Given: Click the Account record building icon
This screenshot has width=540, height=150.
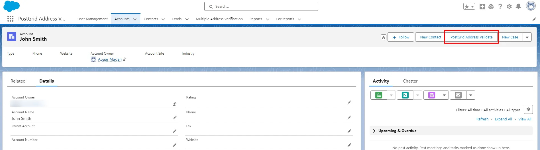Looking at the screenshot, I should (12, 36).
